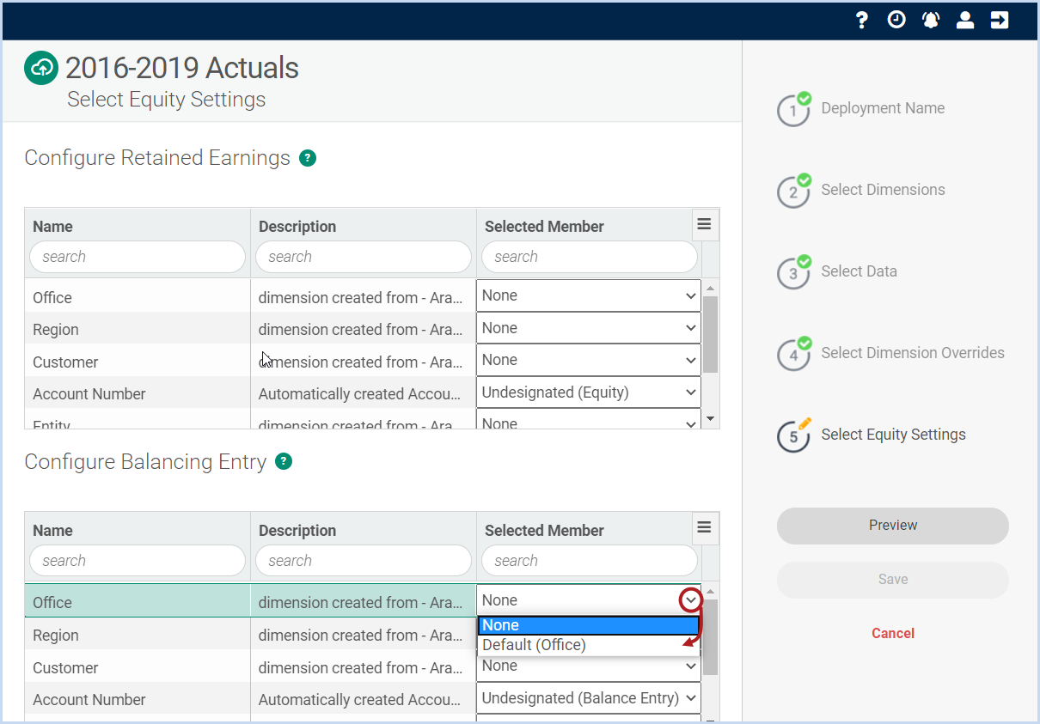Sort by Description header in Retained Earnings table
Viewport: 1040px width, 724px height.
click(297, 227)
